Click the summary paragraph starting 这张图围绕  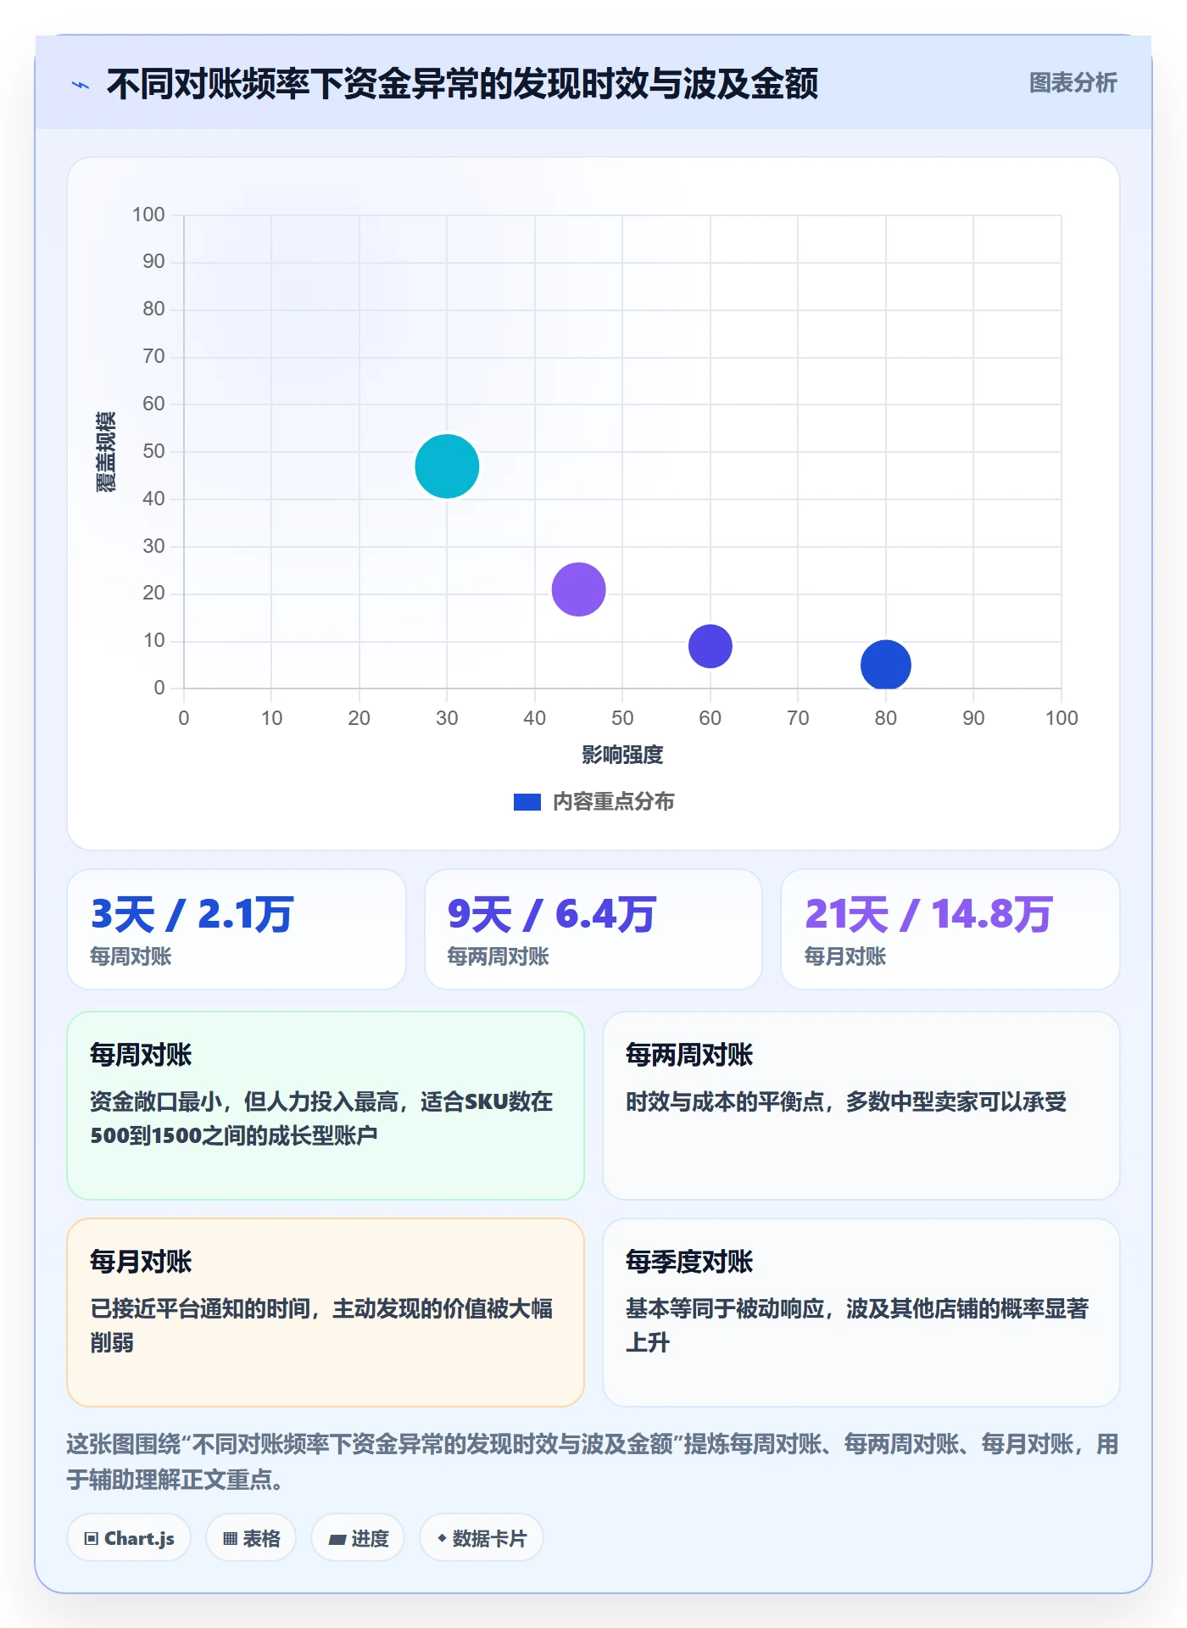point(593,1462)
